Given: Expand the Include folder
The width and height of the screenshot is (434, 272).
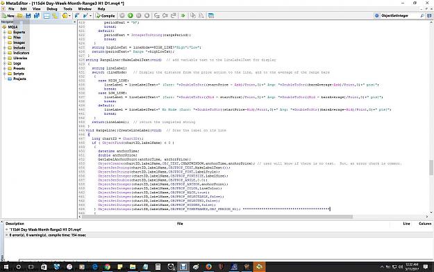Looking at the screenshot, I should tap(4, 48).
